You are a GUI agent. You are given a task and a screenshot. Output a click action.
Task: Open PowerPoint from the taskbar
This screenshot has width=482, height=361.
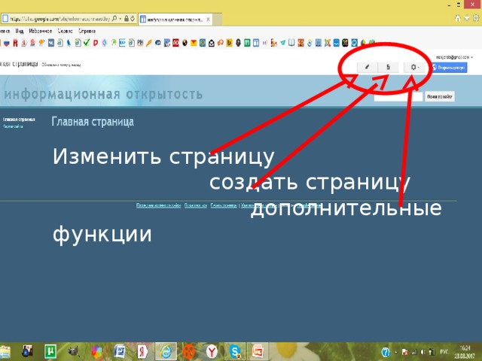[x=258, y=351]
